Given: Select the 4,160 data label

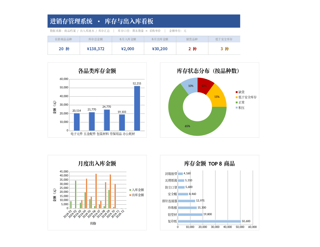Looking at the screenshot, I should (x=187, y=173).
